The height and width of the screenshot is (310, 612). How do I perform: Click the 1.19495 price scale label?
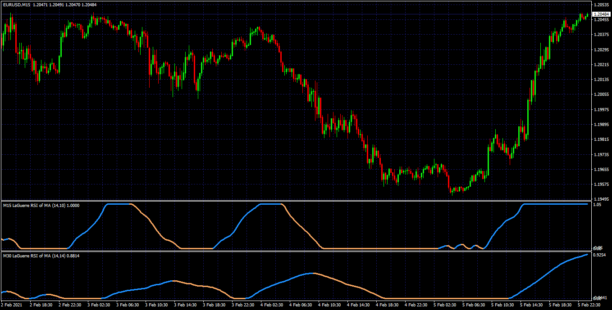[x=602, y=199]
